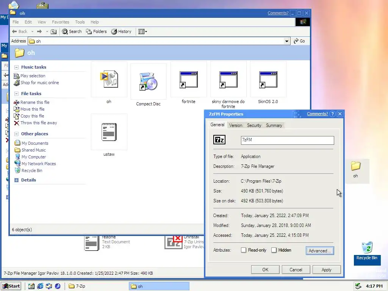The width and height of the screenshot is (388, 291).
Task: Select the Compact Disc shortcut icon
Action: pyautogui.click(x=148, y=81)
